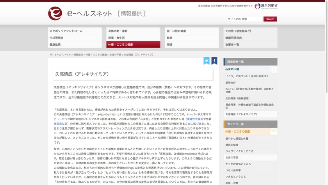This screenshot has height=185, width=328.
Task: Open 摂食障害：神経性食欲不振症 article link
Action: (250, 106)
